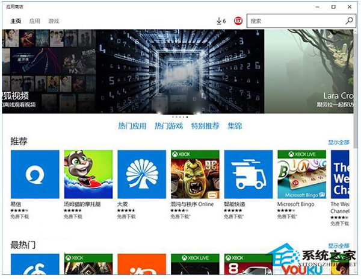Go to 热门应用 section

132,126
